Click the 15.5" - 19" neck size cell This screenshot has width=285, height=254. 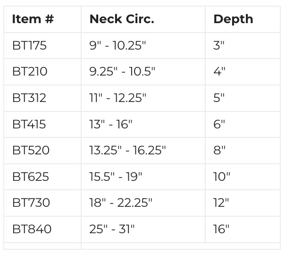click(116, 177)
